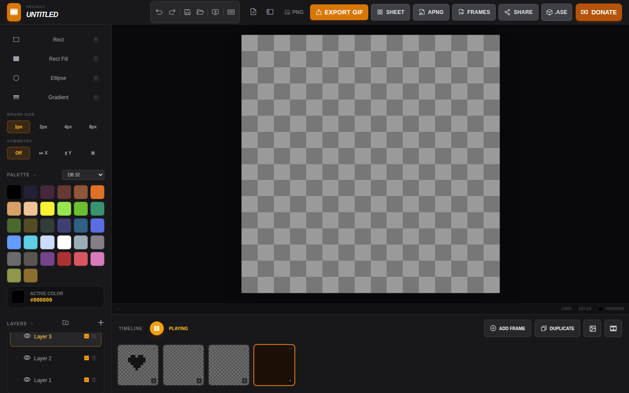Uncheck the Layer 1 checkbox
This screenshot has height=393, width=629.
click(x=86, y=380)
